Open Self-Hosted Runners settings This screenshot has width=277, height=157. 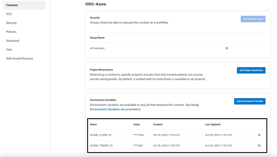point(19,58)
